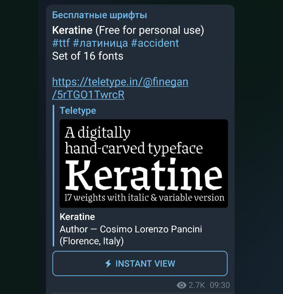Open the INSTANT VIEW button
Image resolution: width=283 pixels, height=294 pixels.
coord(140,263)
